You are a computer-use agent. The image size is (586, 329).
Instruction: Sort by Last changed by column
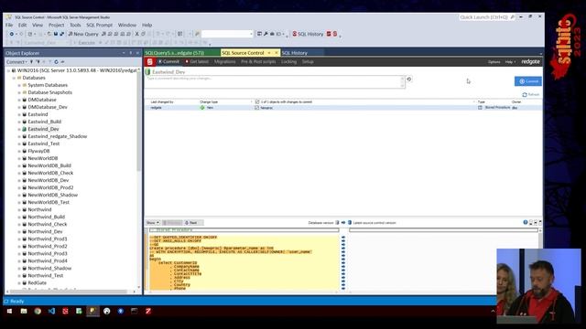point(162,101)
